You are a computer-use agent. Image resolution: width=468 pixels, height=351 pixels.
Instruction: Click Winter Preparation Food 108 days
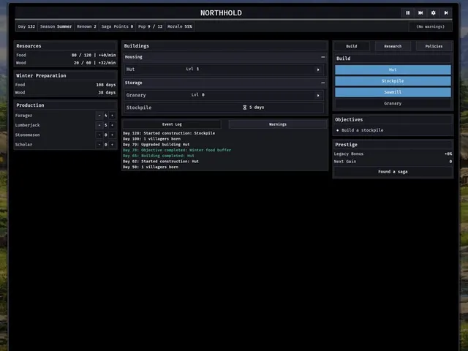click(66, 85)
